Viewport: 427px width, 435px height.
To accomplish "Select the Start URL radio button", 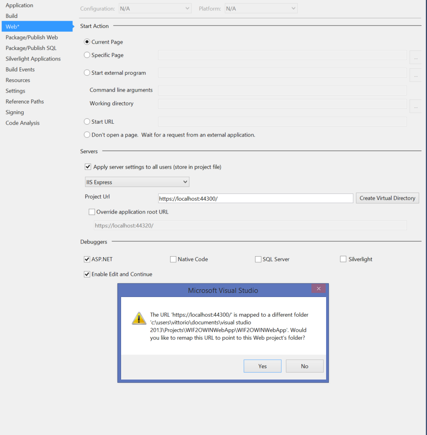I will pos(87,121).
